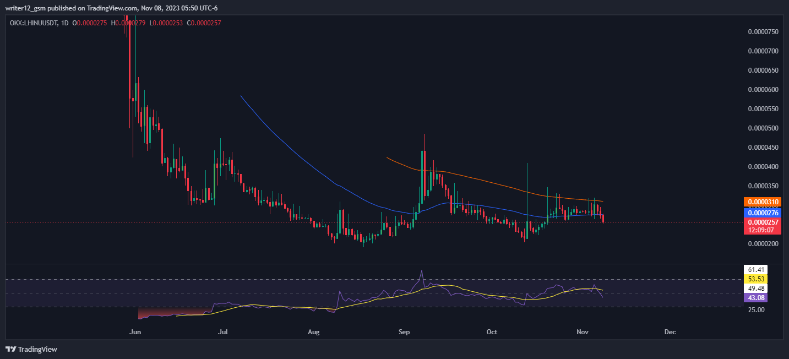Click the 25.00 RSI axis label
789x359 pixels.
coord(757,310)
